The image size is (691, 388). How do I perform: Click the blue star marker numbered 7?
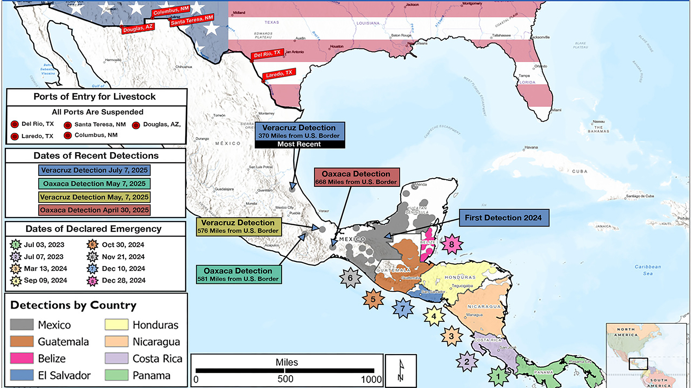tap(403, 308)
